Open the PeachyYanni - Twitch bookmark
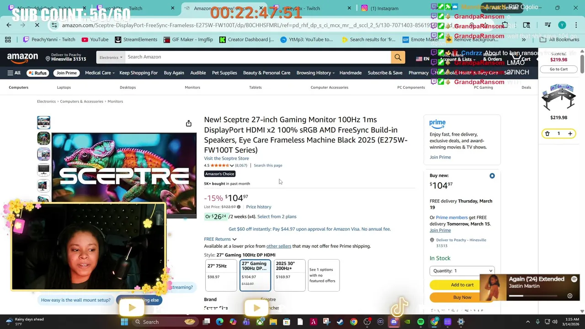Viewport: 585px width, 329px height. coord(49,39)
